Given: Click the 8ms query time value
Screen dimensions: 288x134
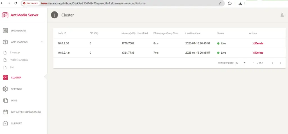Looking at the screenshot, I should coord(156,44).
